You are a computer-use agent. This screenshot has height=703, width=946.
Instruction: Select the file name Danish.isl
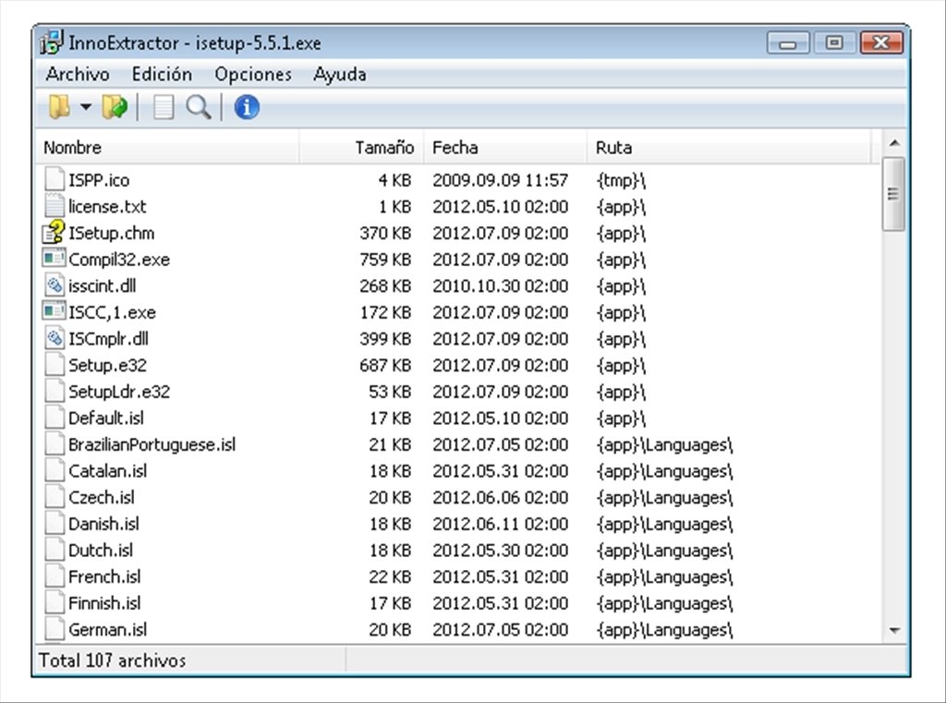103,524
